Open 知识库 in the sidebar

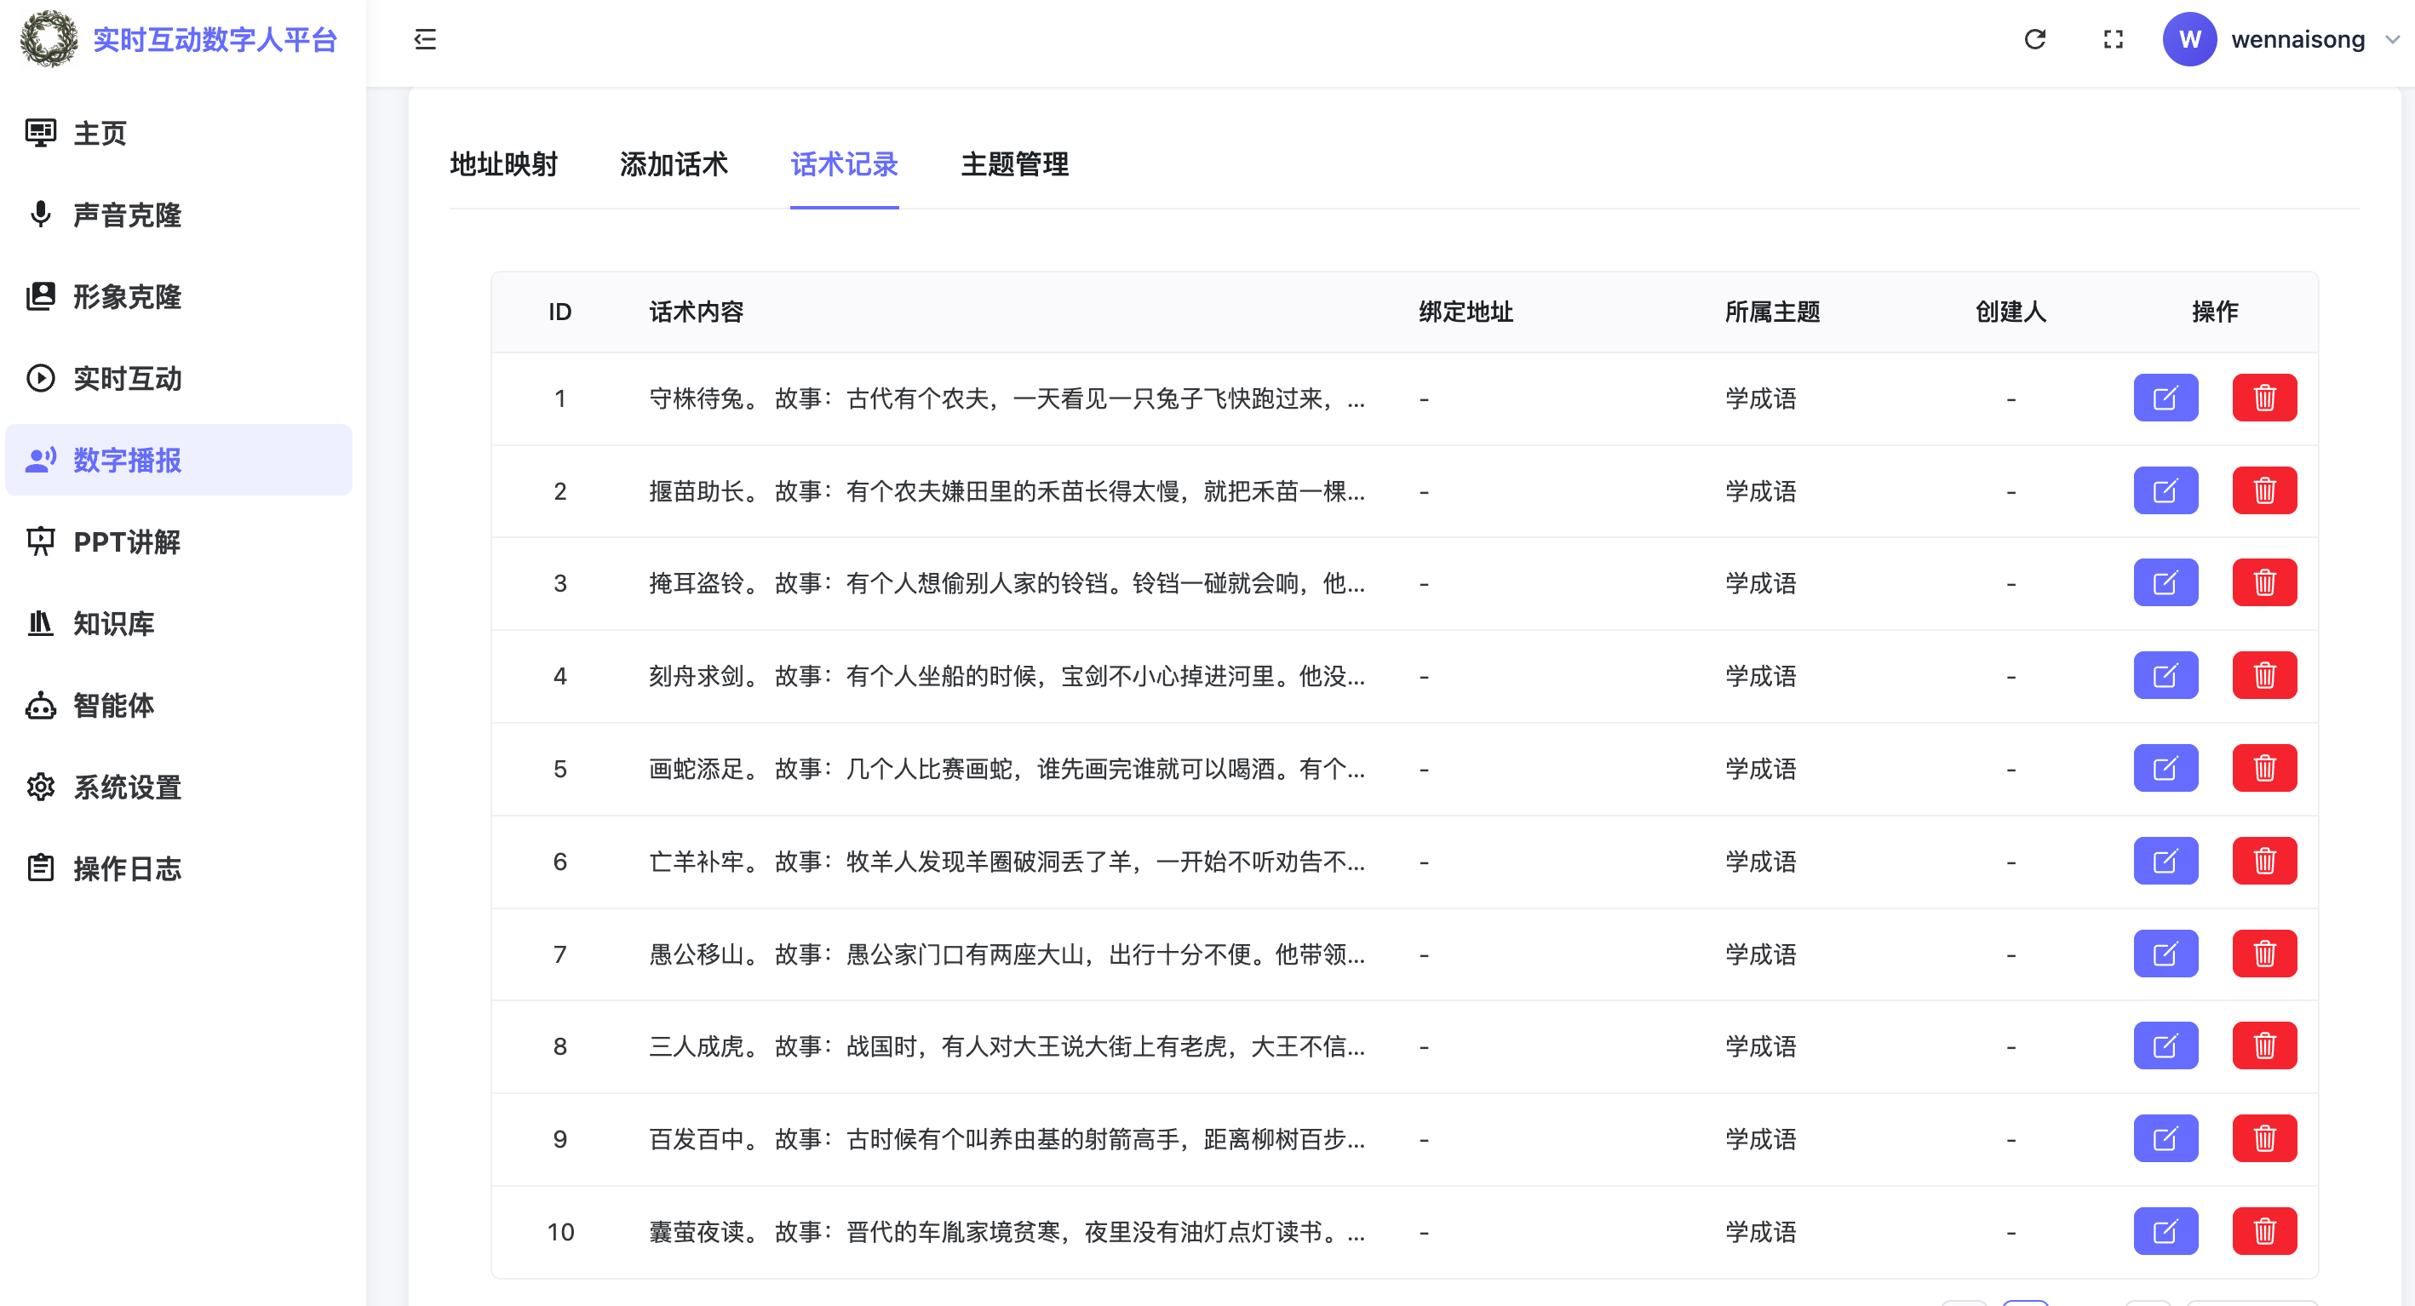(x=179, y=622)
